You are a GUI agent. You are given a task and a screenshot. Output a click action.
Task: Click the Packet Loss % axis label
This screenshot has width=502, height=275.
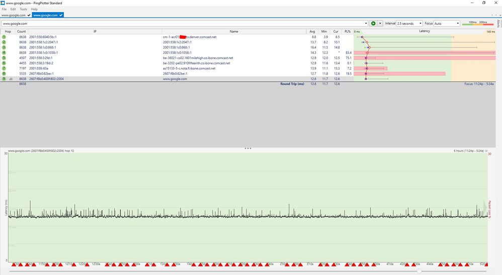(x=489, y=210)
